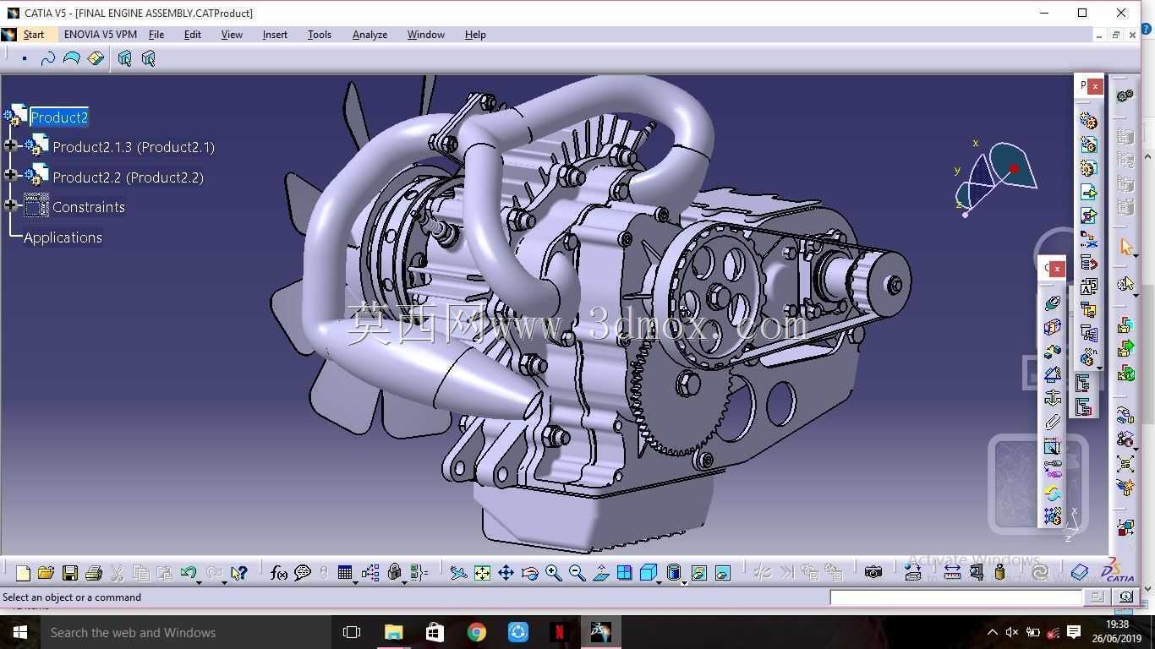The width and height of the screenshot is (1155, 649).
Task: Click the Comment speech bubble icon
Action: click(303, 573)
